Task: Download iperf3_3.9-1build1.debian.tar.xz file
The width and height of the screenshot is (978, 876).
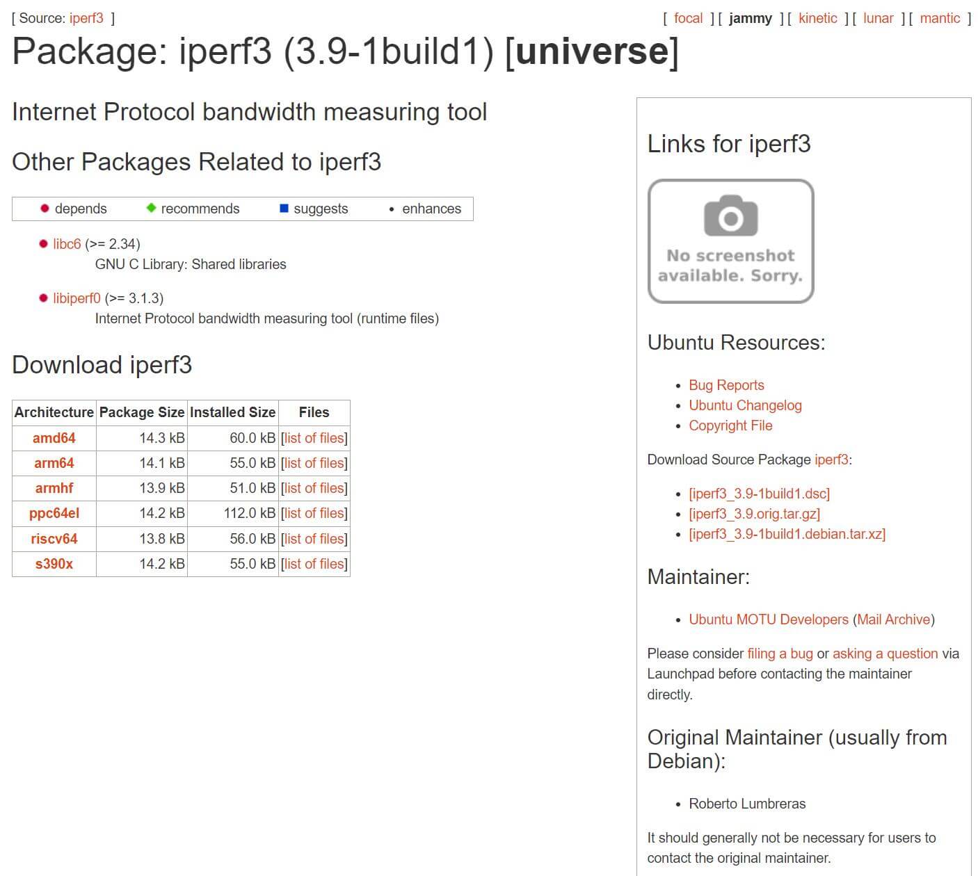Action: (787, 534)
